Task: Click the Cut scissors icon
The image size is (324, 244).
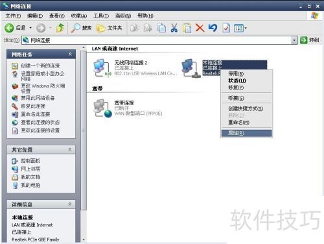Action: pyautogui.click(x=174, y=28)
